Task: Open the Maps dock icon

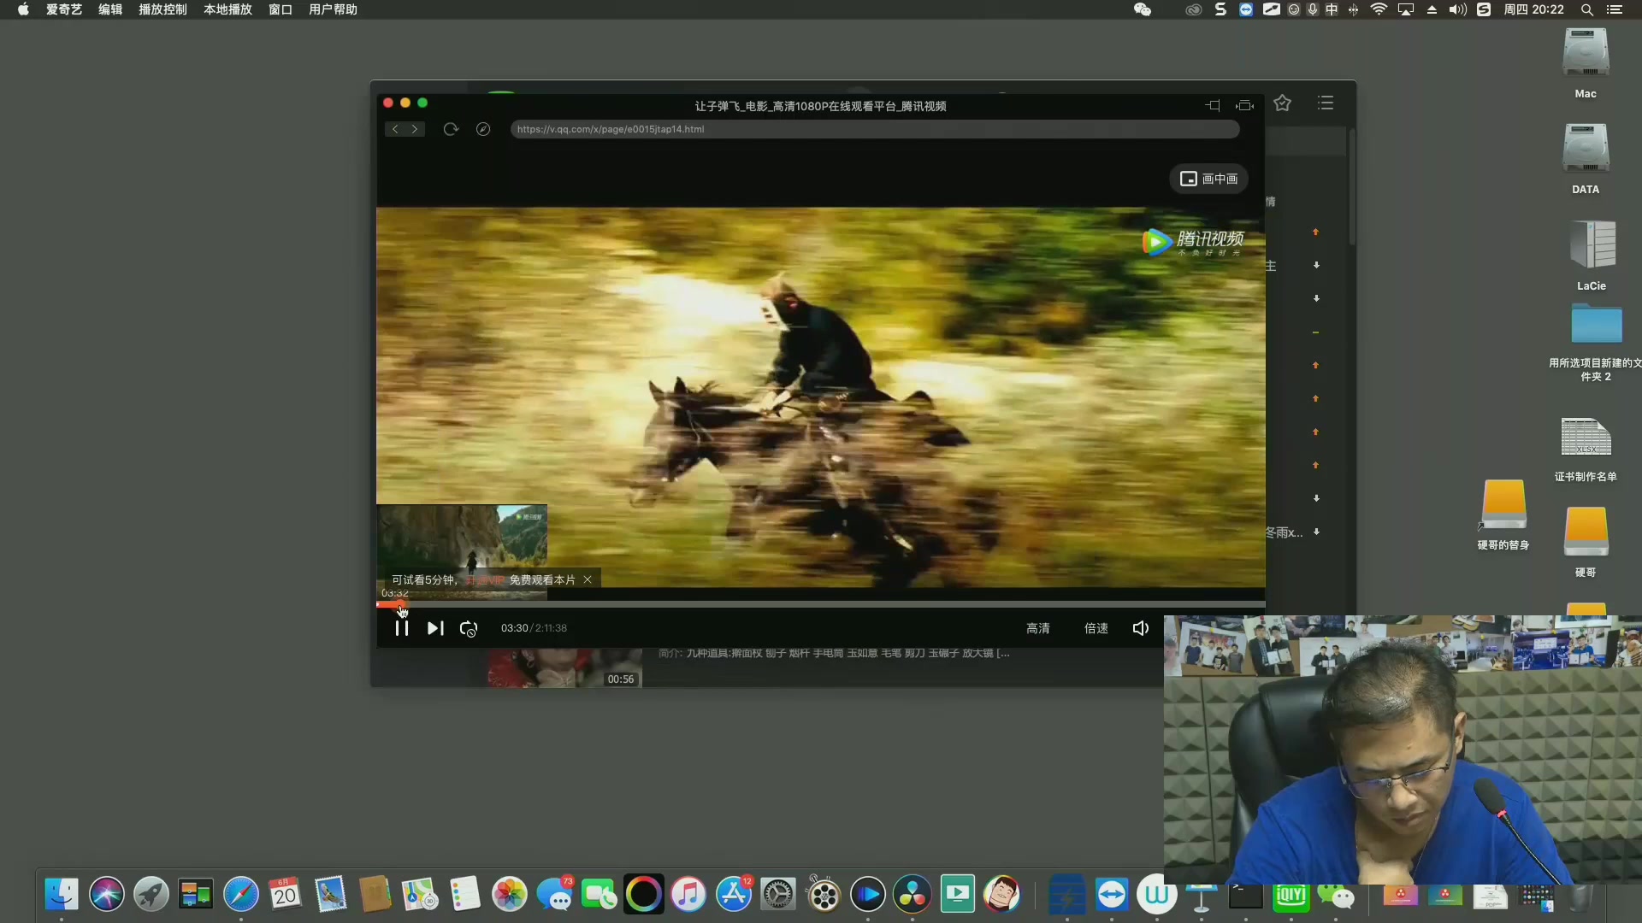Action: tap(420, 894)
